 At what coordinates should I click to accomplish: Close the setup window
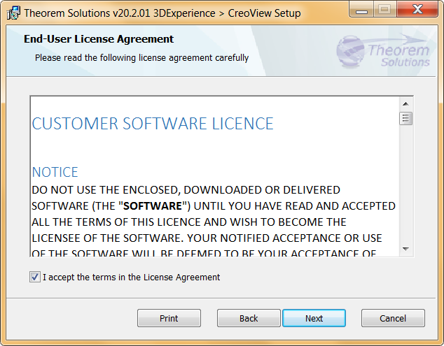coord(417,10)
